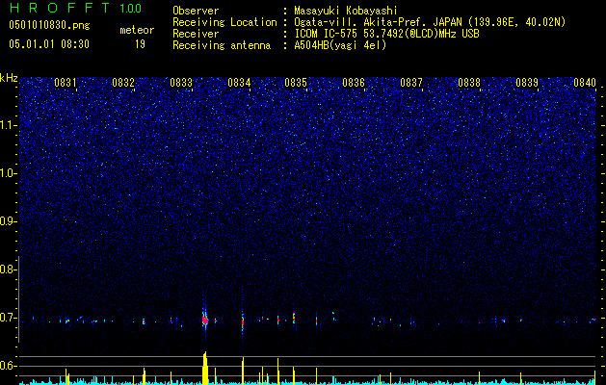
Task: Click antenna value A504HB(yagi 4el)
Action: [x=340, y=45]
